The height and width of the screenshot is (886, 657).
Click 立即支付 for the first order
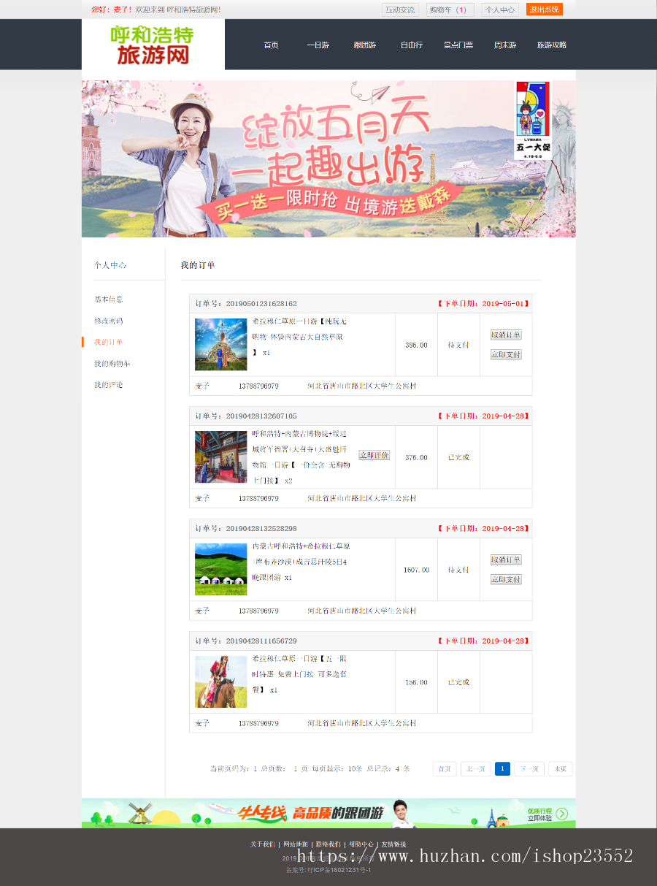[505, 354]
